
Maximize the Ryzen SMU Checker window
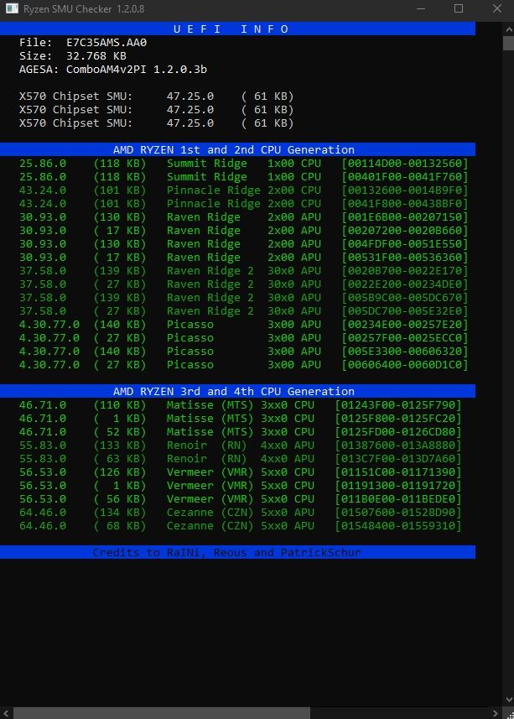(x=458, y=8)
